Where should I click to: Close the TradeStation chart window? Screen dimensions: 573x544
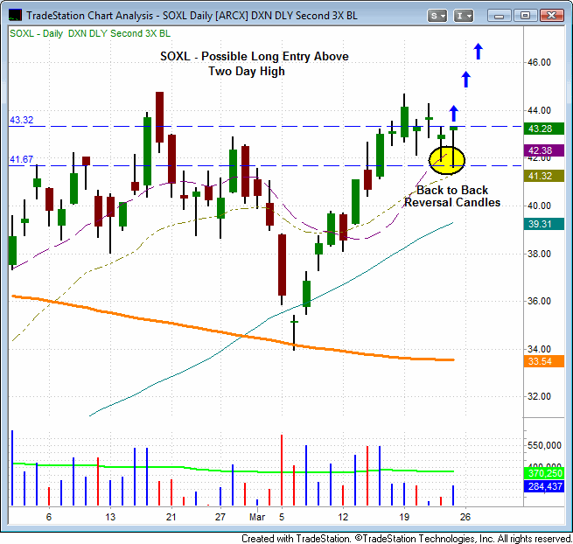[549, 15]
